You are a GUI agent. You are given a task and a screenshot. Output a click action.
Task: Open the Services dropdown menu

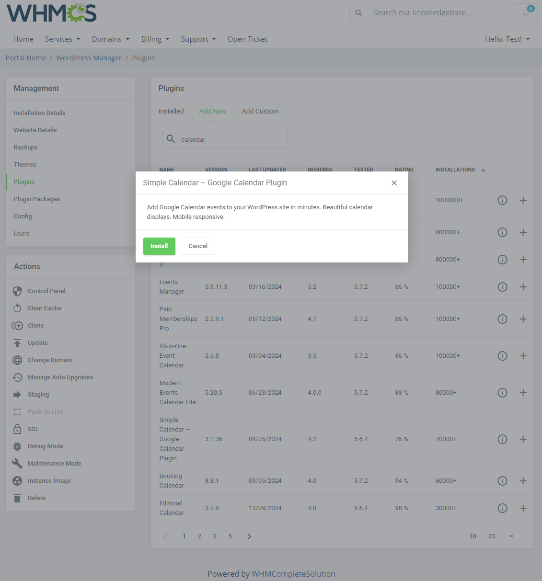(x=62, y=39)
